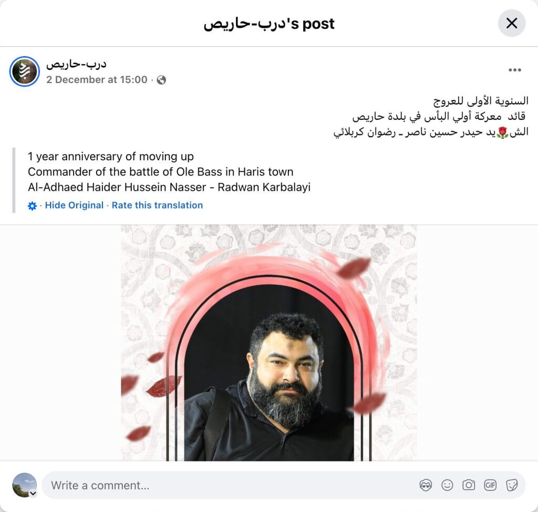Image resolution: width=538 pixels, height=512 pixels.
Task: Open translation settings gear icon
Action: pos(32,206)
